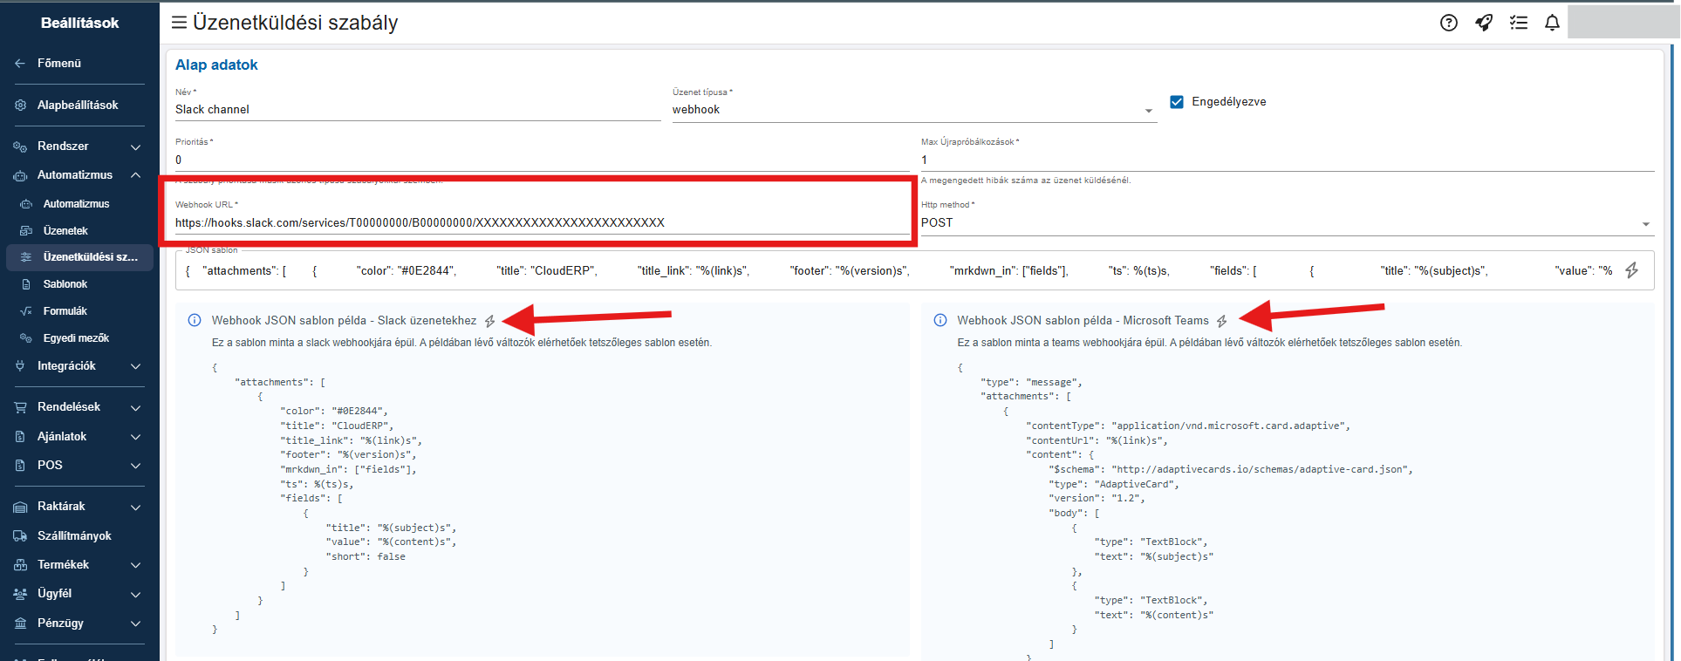Click the lightning icon in JSON sablon field

click(x=1631, y=270)
